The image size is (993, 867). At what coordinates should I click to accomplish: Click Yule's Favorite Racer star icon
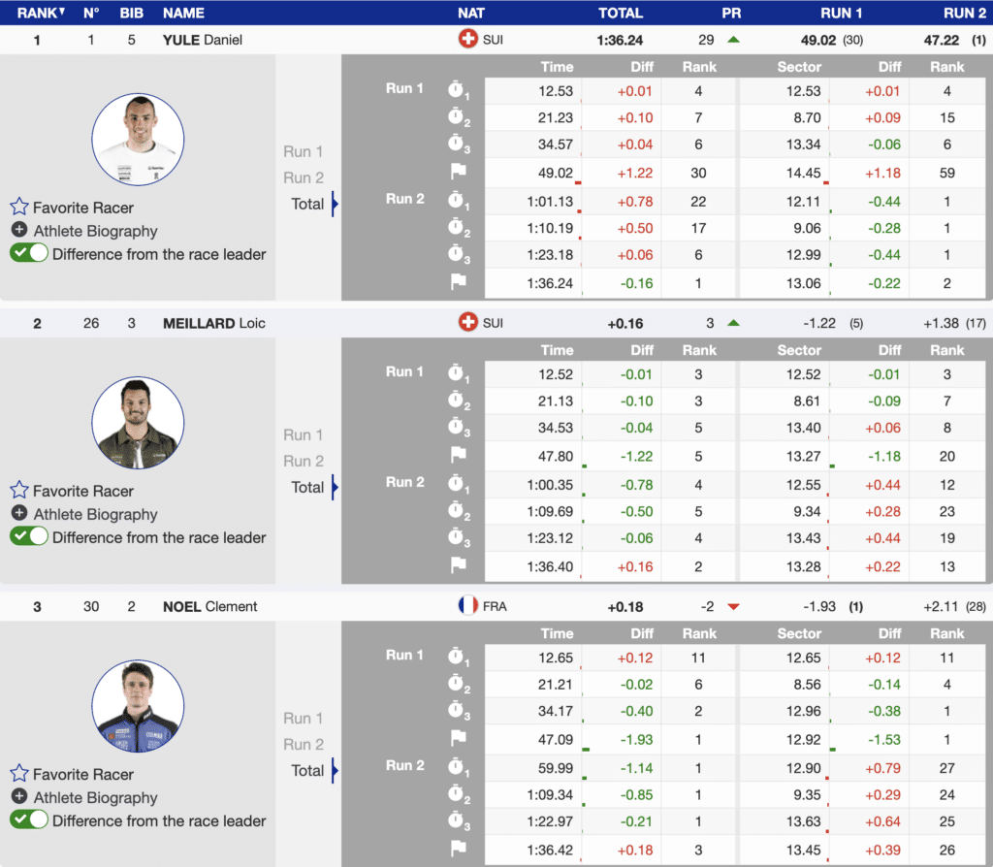pyautogui.click(x=19, y=207)
